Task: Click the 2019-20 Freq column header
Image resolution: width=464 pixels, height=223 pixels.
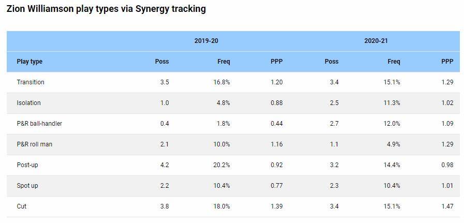Action: tap(223, 62)
